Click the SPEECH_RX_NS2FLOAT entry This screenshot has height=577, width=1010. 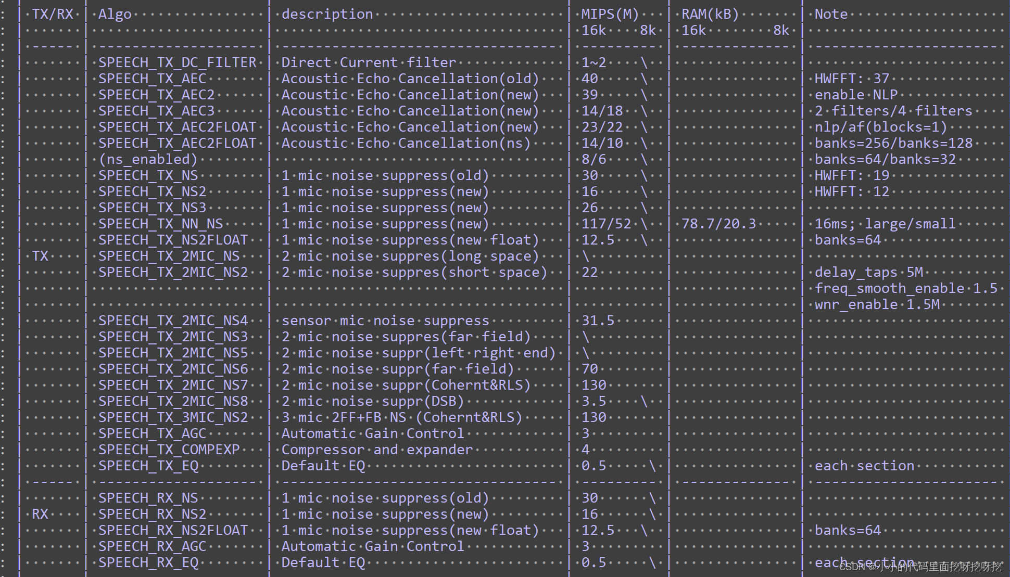pos(173,530)
